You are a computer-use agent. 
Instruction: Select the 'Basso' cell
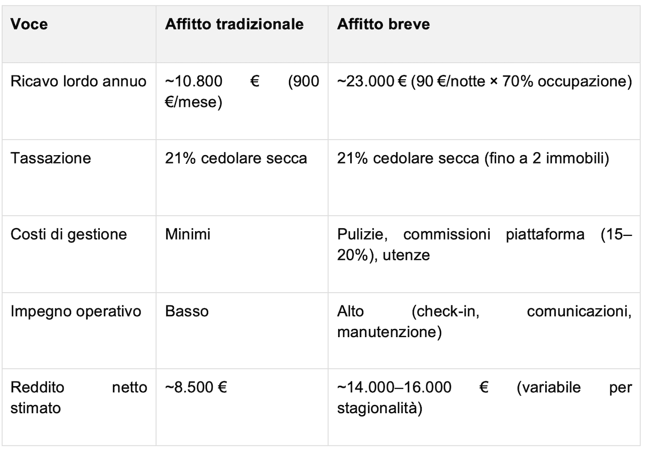coord(242,330)
